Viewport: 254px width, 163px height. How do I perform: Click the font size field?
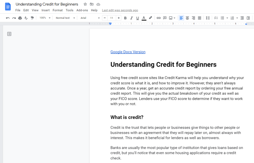[112, 18]
